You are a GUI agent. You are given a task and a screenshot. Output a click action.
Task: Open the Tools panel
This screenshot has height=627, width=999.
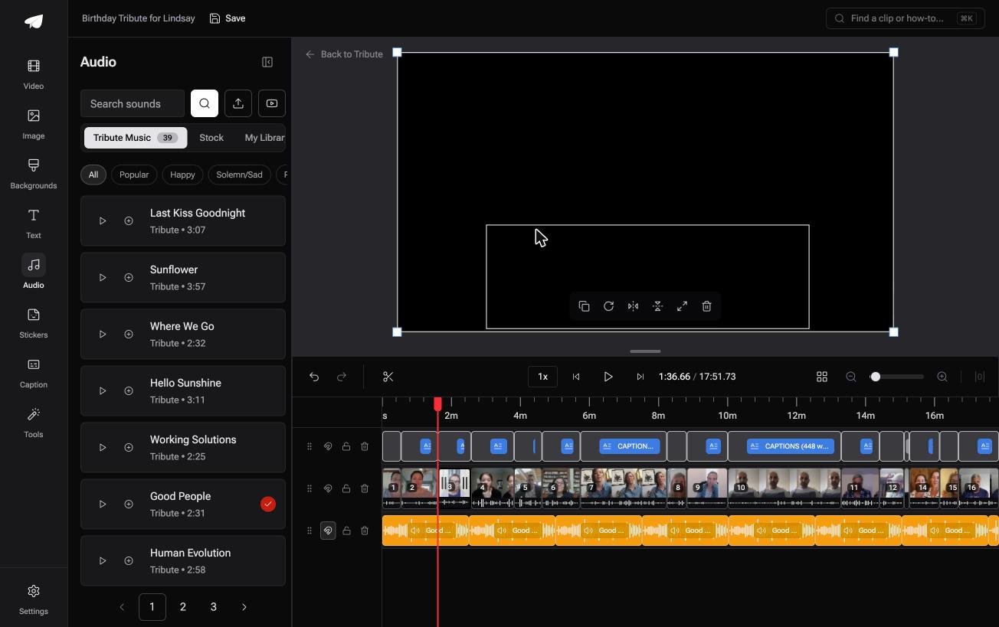[x=34, y=422]
